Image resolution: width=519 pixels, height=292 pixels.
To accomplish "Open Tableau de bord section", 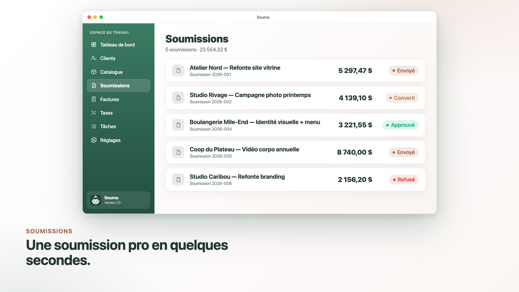I will tap(118, 45).
